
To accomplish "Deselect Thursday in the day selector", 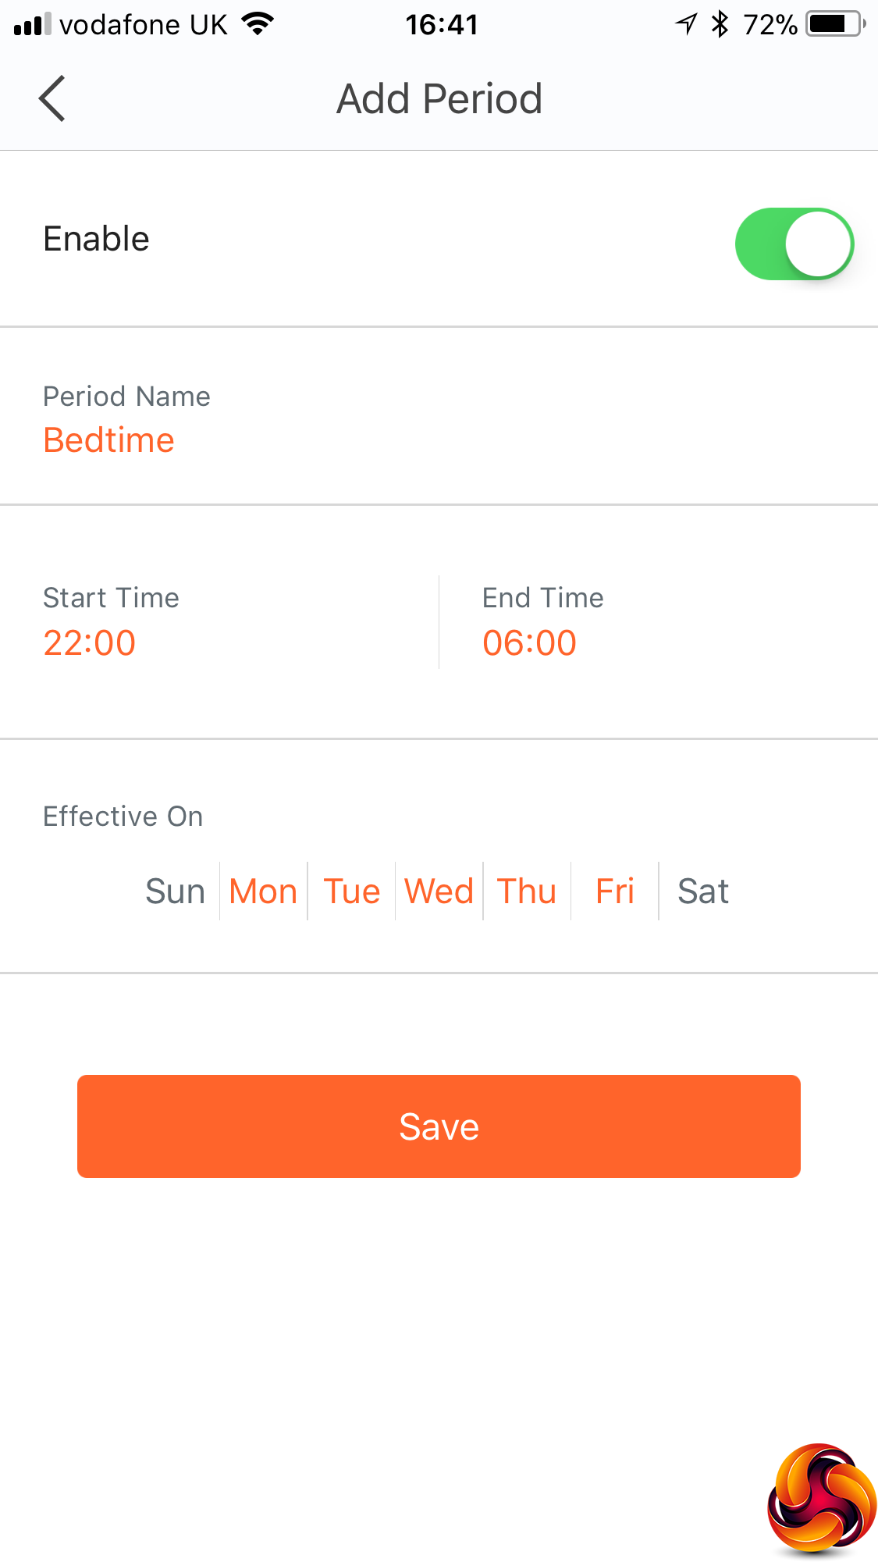I will coord(527,891).
